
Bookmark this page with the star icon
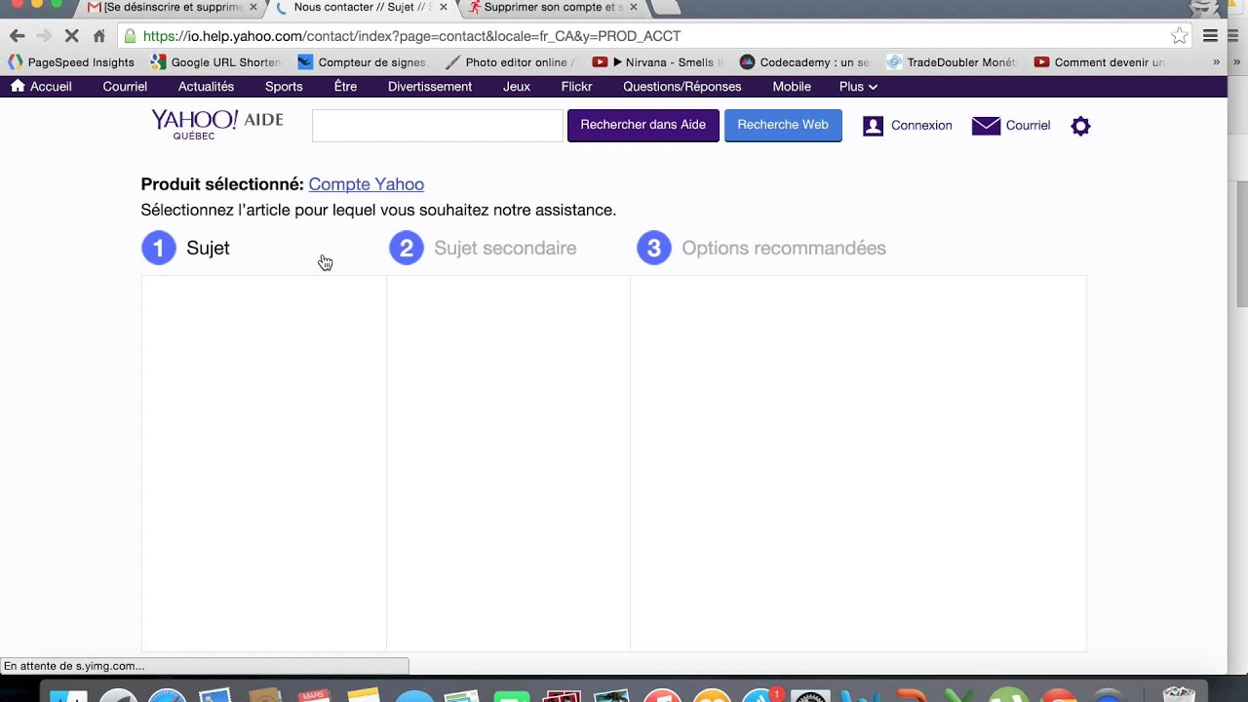[x=1180, y=36]
